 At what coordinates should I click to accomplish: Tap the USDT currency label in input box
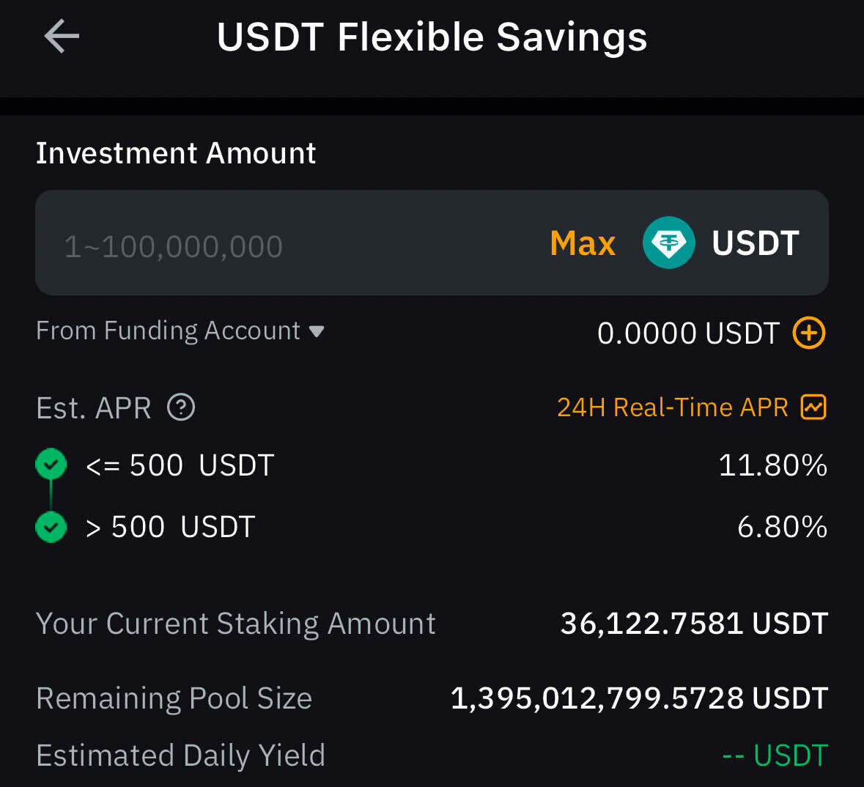pyautogui.click(x=755, y=243)
